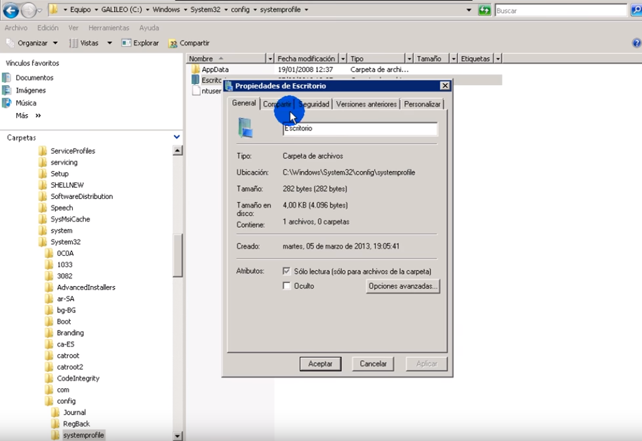Screen dimensions: 642x441
Task: Switch to the Personalizar tab
Action: pos(422,104)
